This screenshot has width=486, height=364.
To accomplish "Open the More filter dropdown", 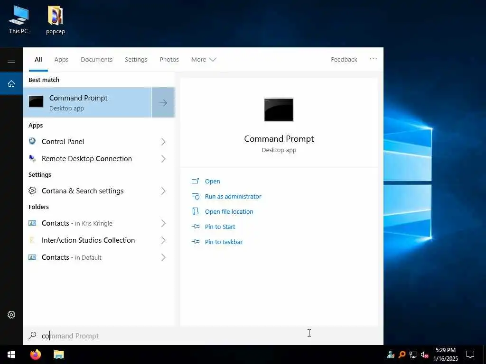I will coord(203,59).
